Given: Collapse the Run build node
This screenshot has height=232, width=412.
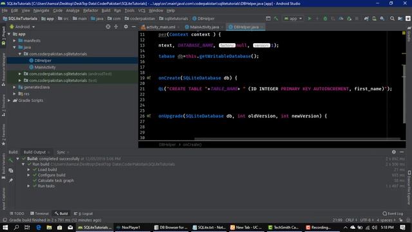Looking at the screenshot, I should 23,164.
